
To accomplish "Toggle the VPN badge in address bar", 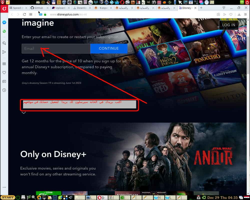I will [40, 14].
